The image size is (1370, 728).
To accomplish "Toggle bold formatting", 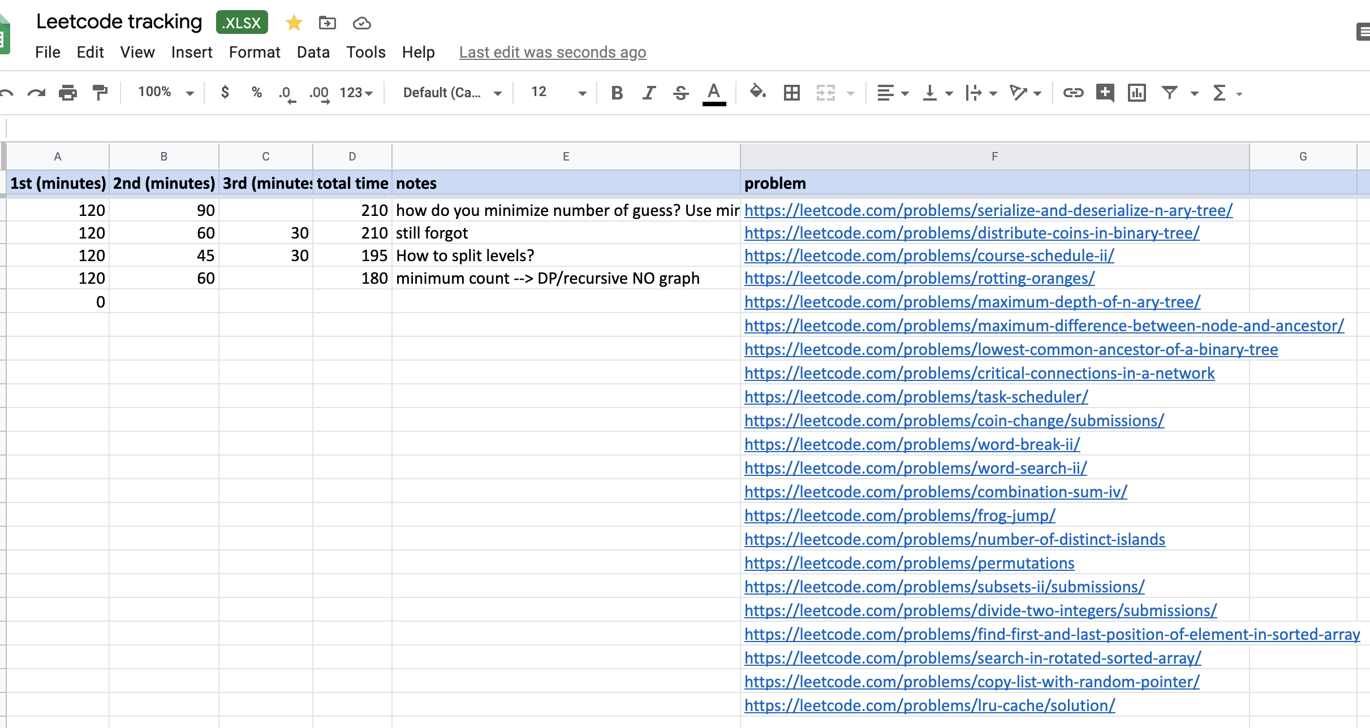I will (x=617, y=92).
